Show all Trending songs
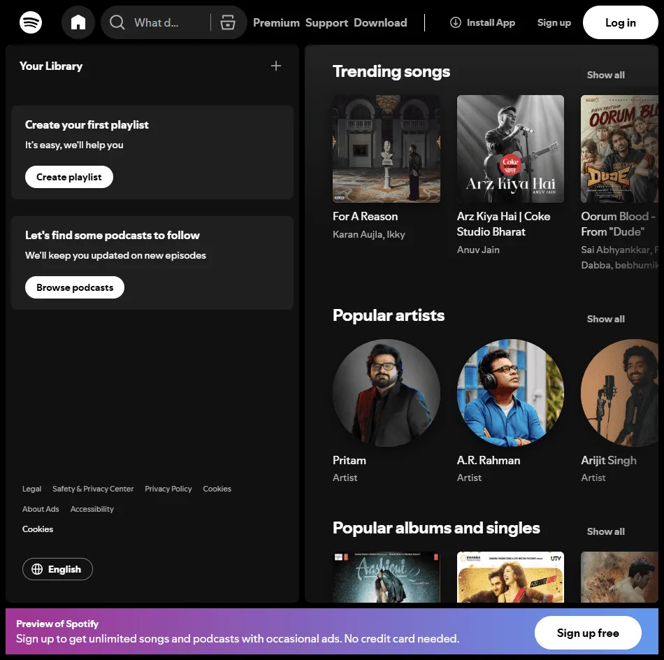 point(605,75)
